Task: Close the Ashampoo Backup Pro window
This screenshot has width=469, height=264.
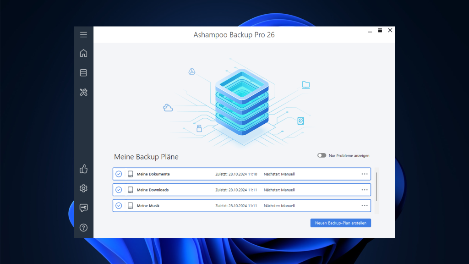Action: [390, 31]
